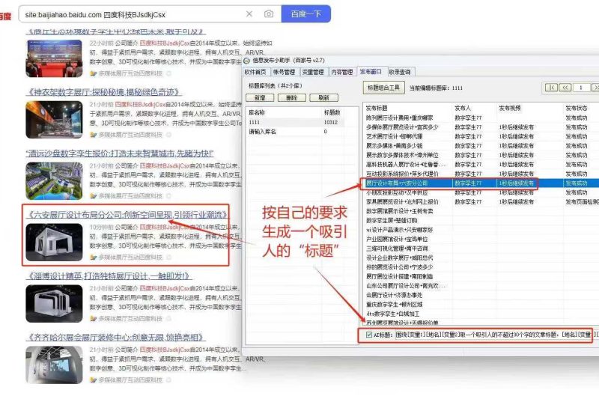Select row 产业园展馆设计+宝鸡单位
The height and width of the screenshot is (399, 599).
(x=481, y=239)
